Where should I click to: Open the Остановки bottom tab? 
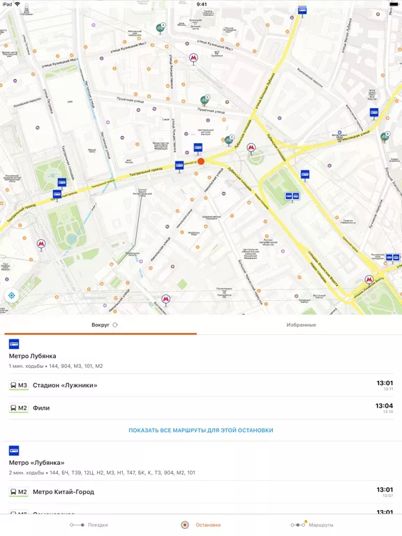[201, 525]
